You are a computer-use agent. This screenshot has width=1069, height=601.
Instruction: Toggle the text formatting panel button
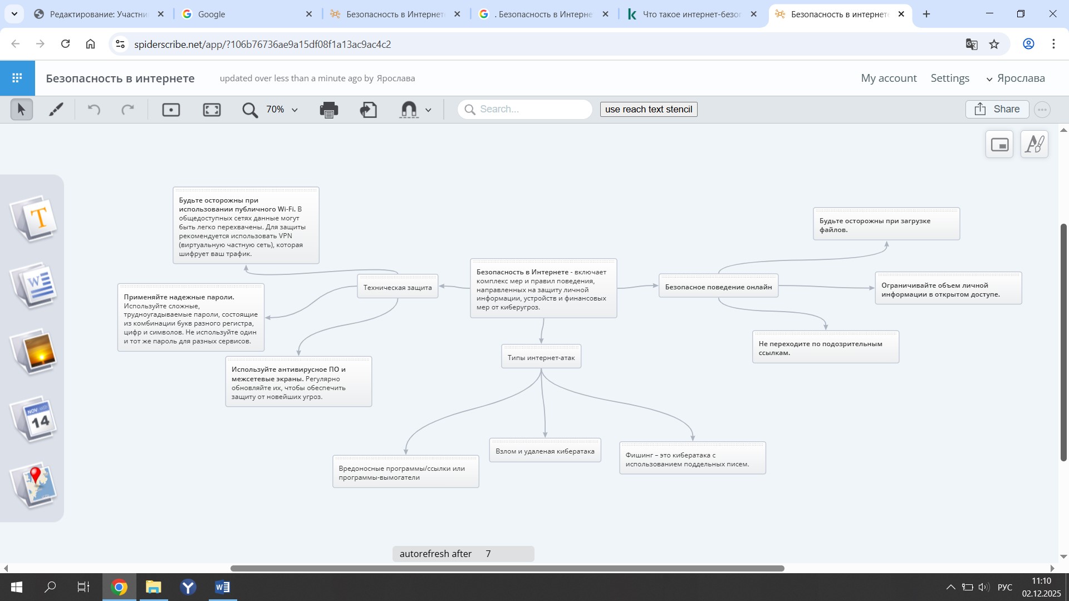(x=1034, y=145)
